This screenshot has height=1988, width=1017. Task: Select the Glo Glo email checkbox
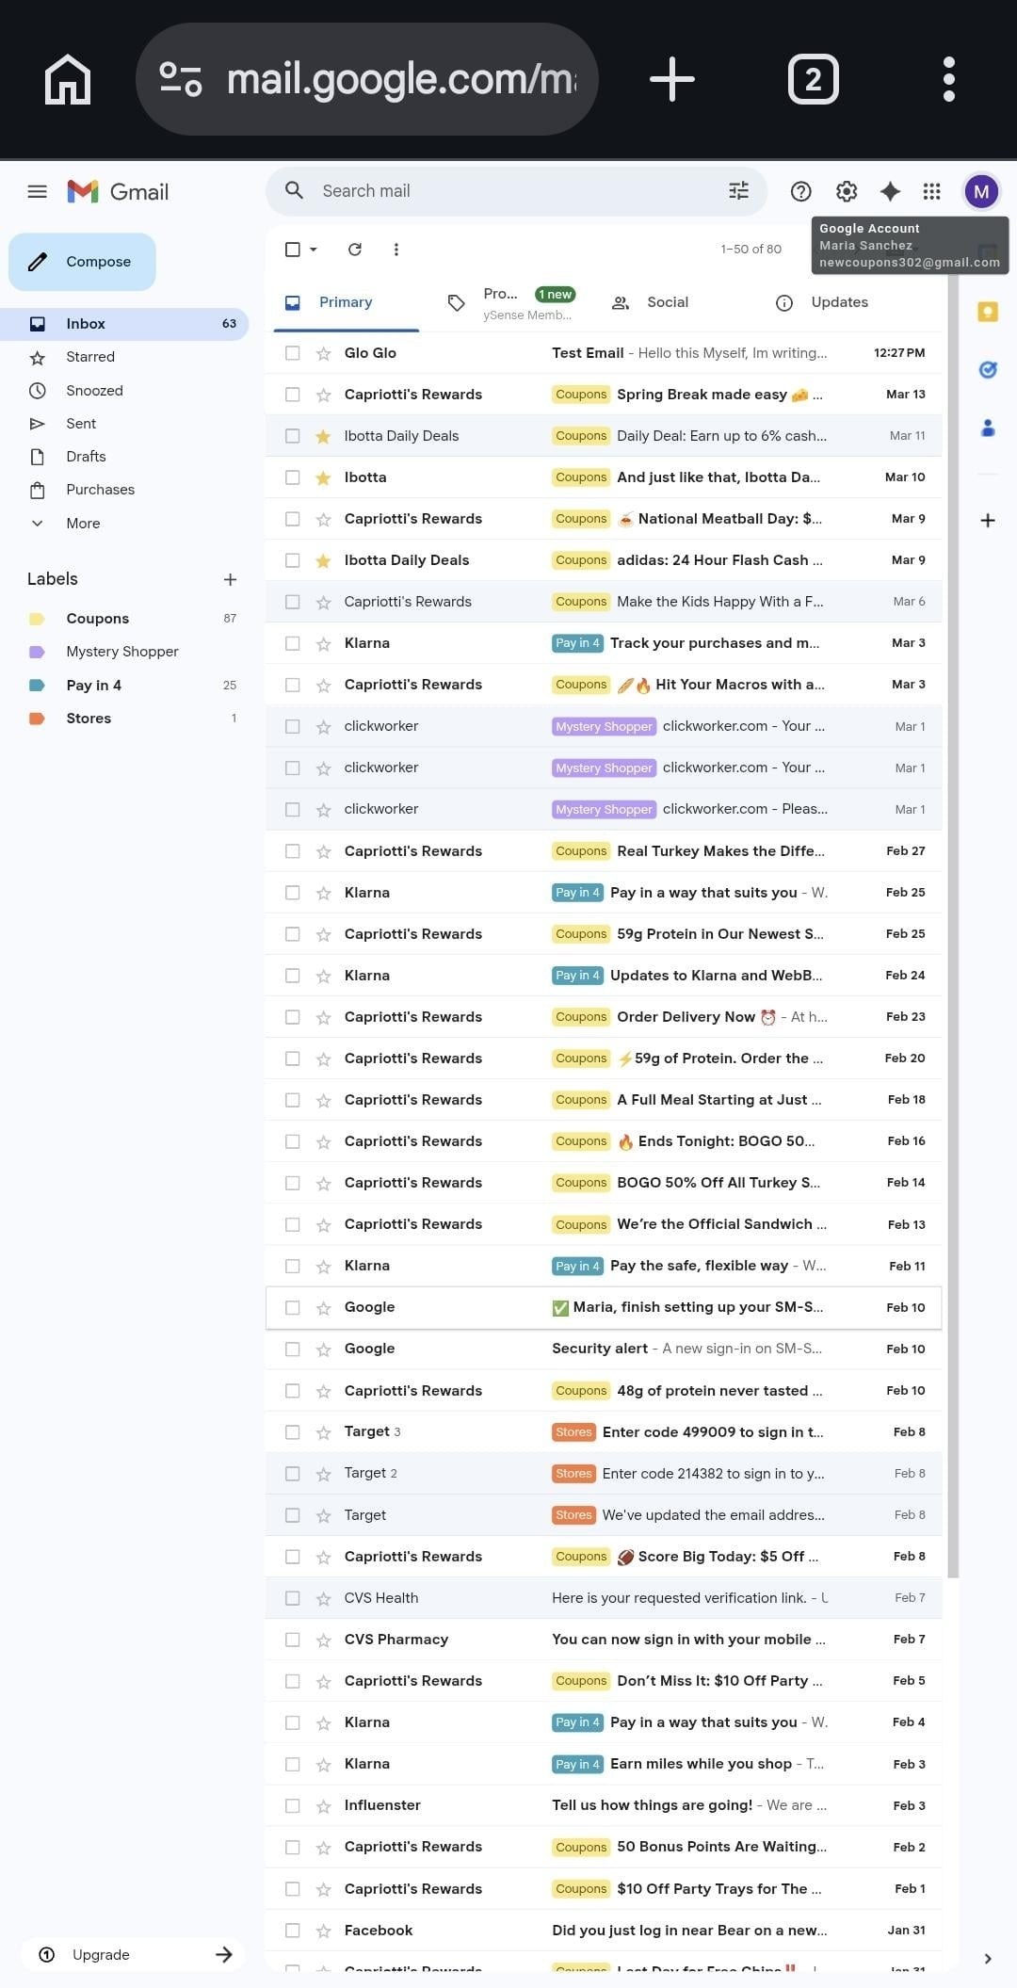293,353
